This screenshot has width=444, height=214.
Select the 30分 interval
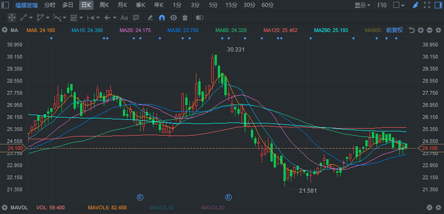click(x=249, y=5)
